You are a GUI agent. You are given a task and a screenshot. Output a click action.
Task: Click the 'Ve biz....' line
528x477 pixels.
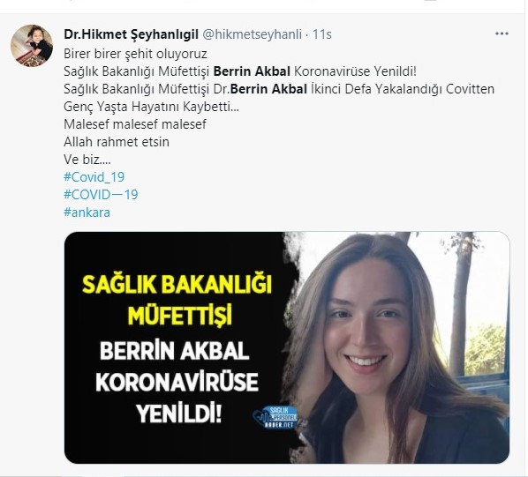87,160
